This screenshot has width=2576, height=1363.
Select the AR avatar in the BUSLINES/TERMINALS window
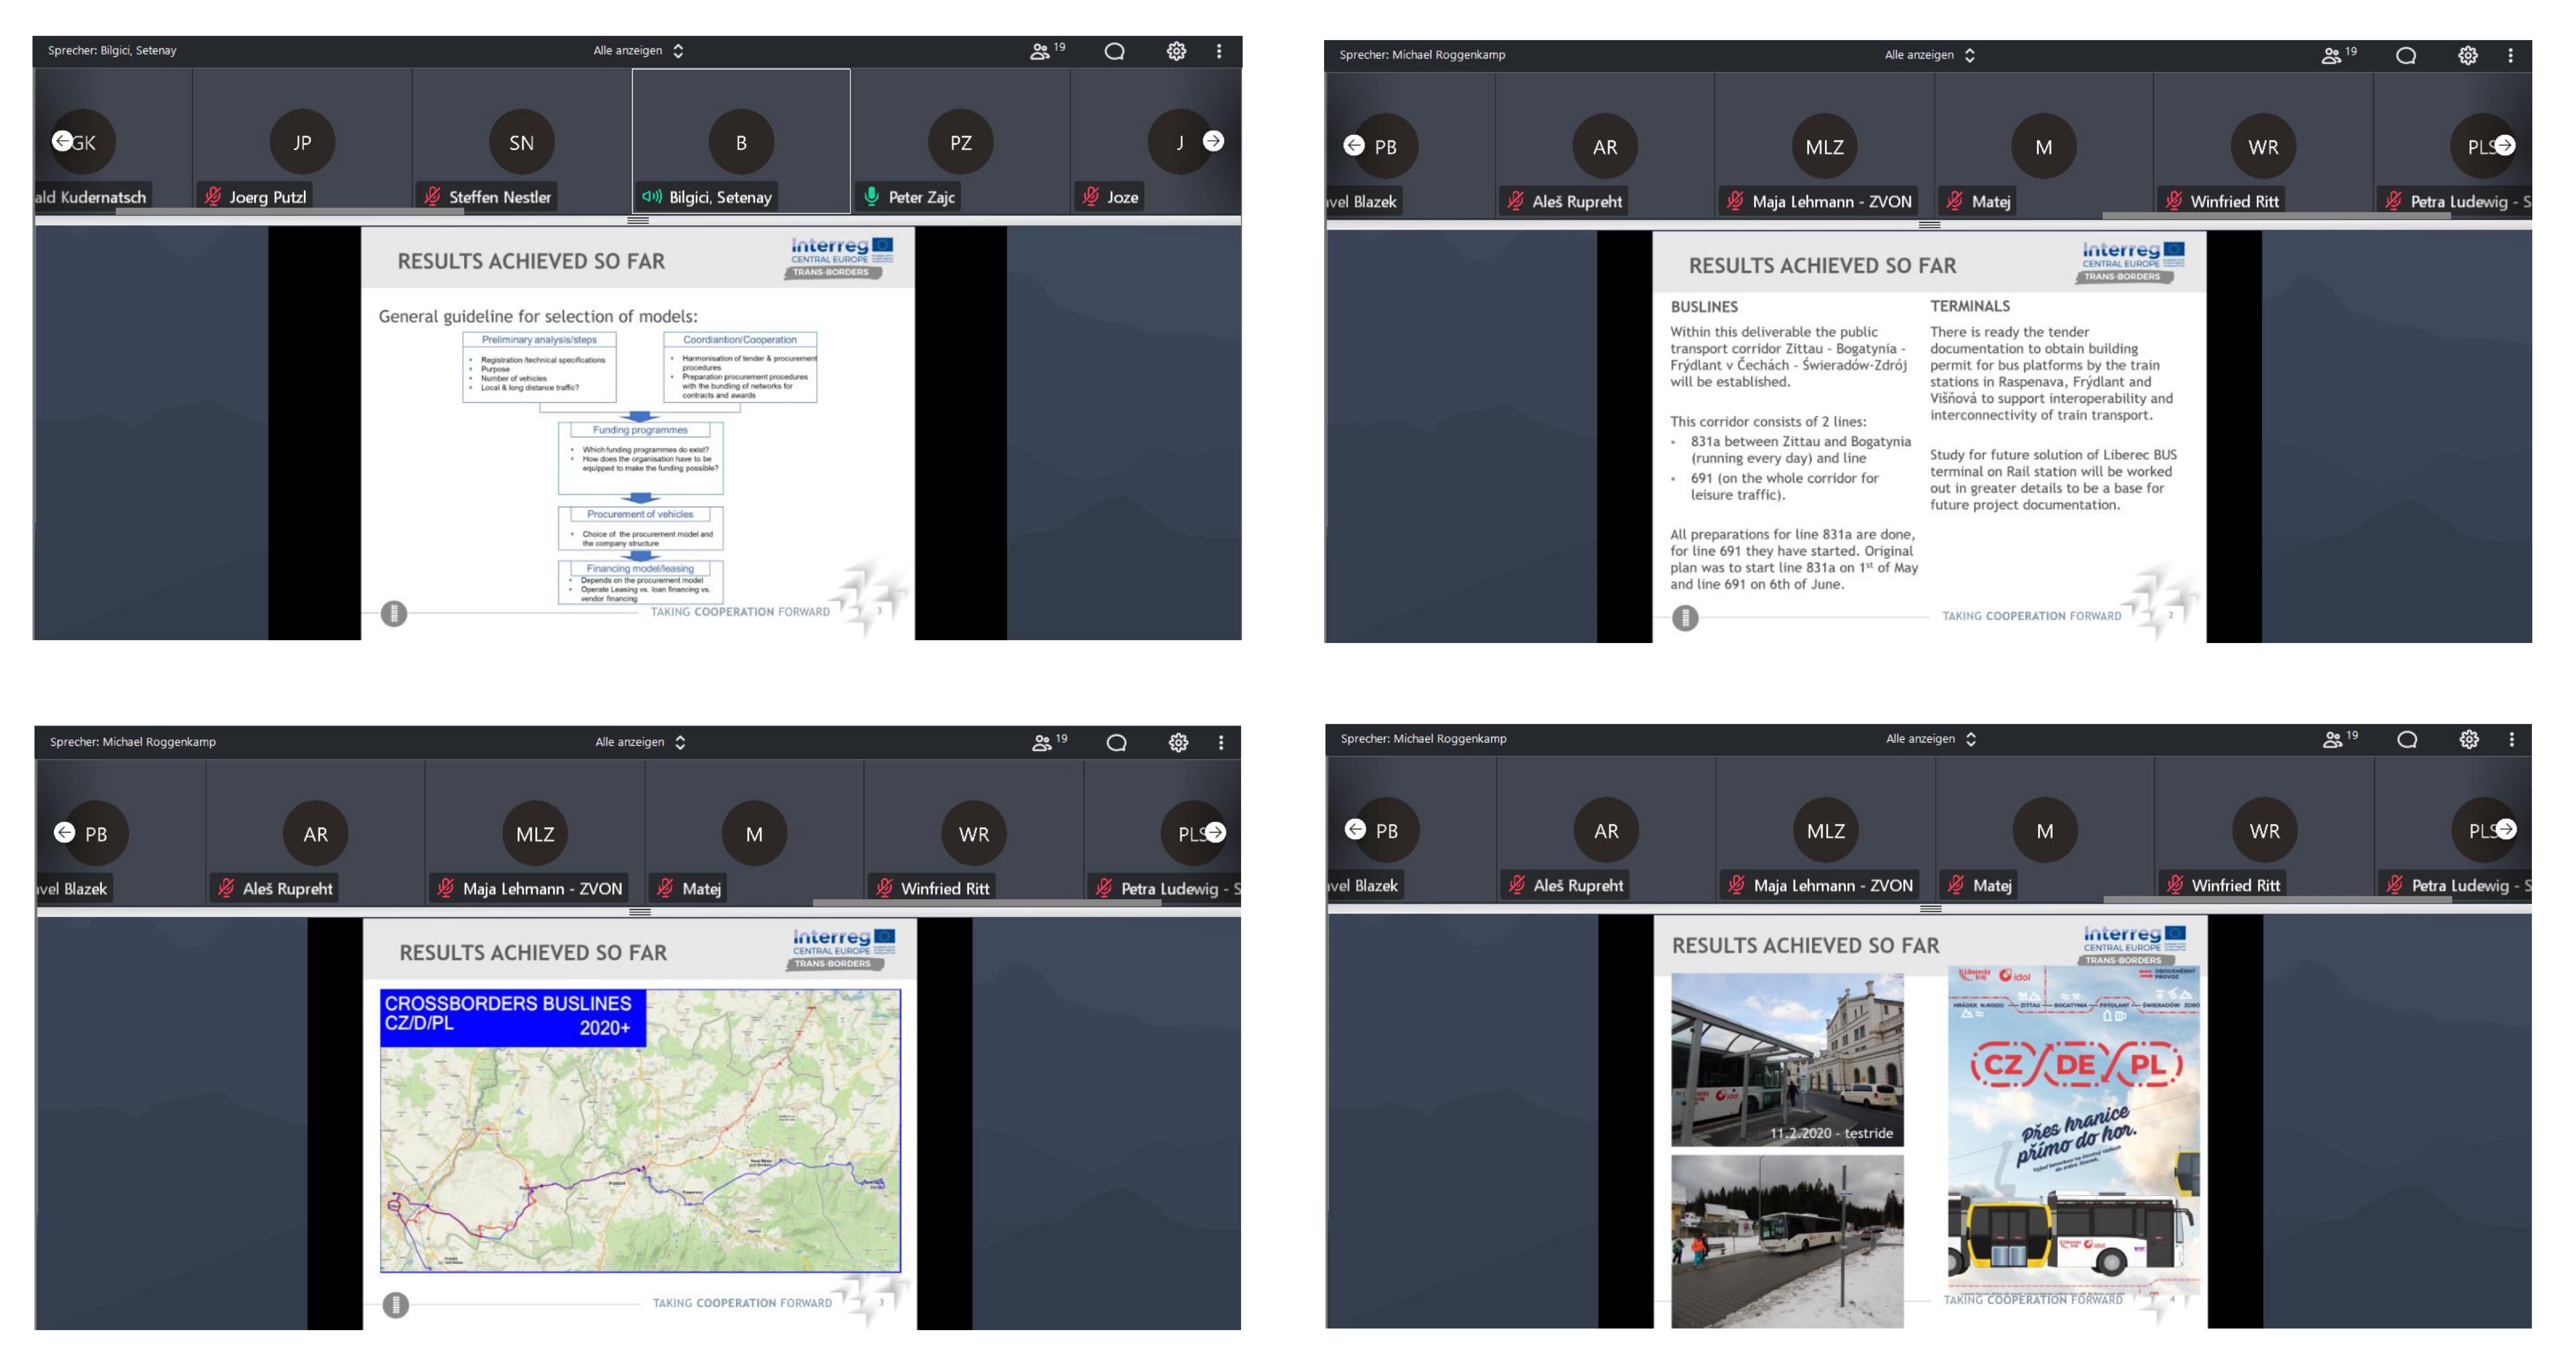pos(1605,147)
